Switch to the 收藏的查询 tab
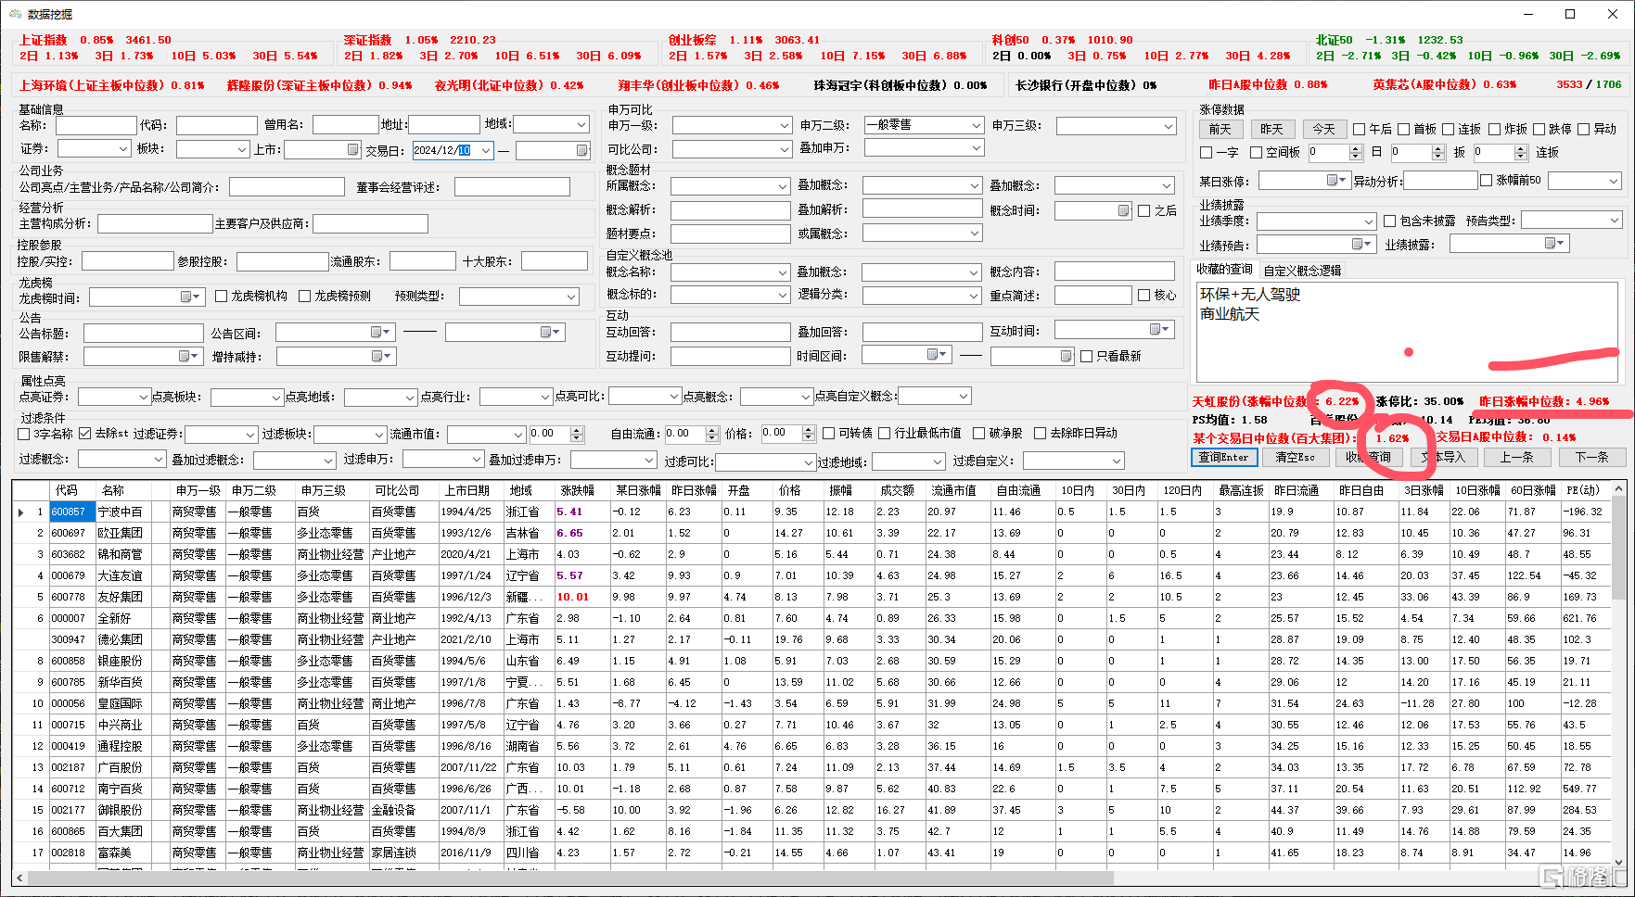 (1224, 270)
